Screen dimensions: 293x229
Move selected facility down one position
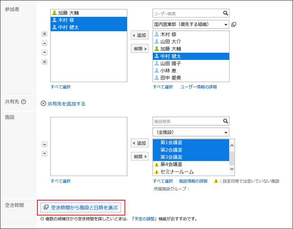(45, 153)
